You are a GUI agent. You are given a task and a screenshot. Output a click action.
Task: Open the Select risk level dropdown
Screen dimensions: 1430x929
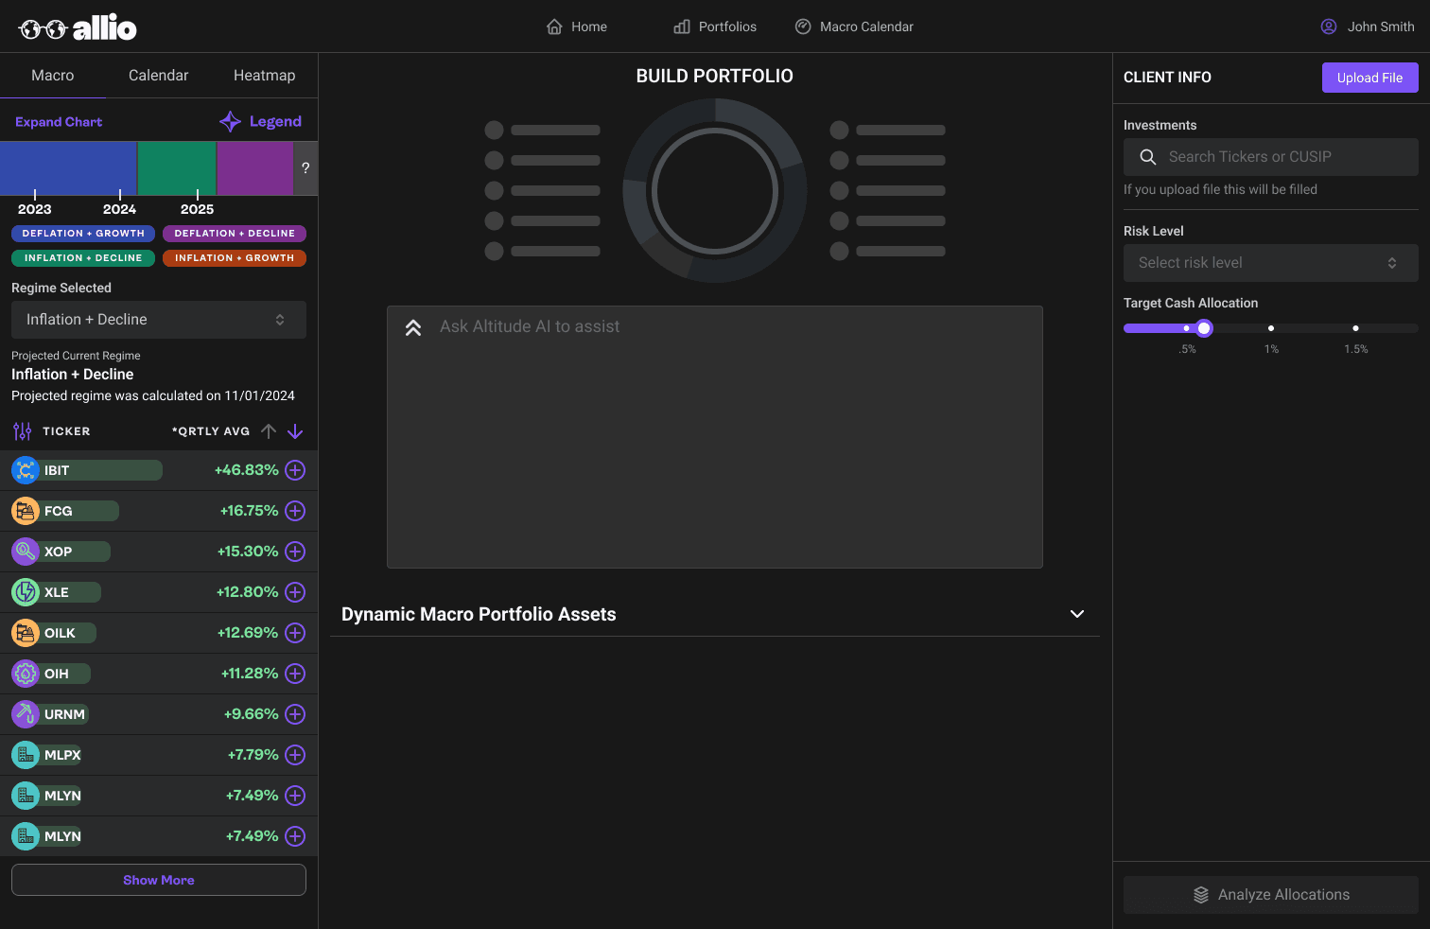(1270, 263)
